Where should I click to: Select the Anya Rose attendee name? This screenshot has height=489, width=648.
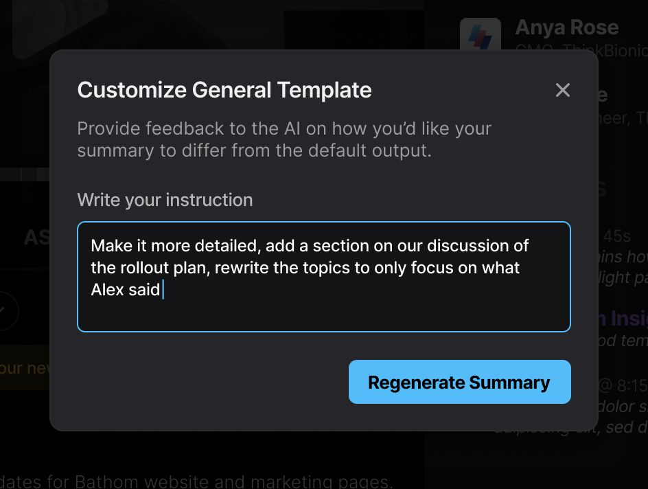[567, 27]
